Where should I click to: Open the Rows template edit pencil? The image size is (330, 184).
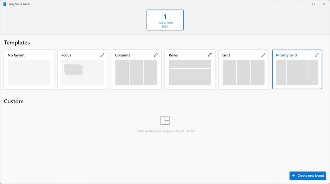pos(210,55)
